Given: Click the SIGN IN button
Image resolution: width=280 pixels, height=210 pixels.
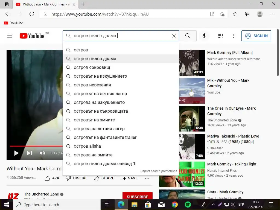Looking at the screenshot, I should coord(256,36).
